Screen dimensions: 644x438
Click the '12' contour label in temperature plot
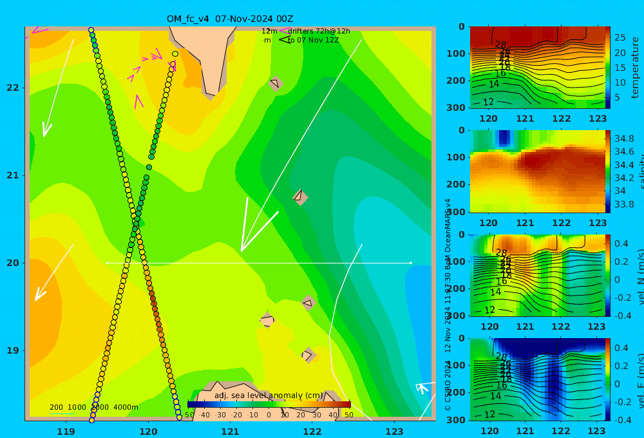488,102
